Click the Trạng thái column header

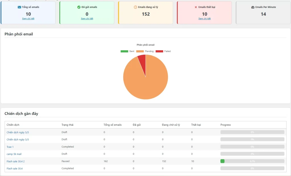[67, 125]
